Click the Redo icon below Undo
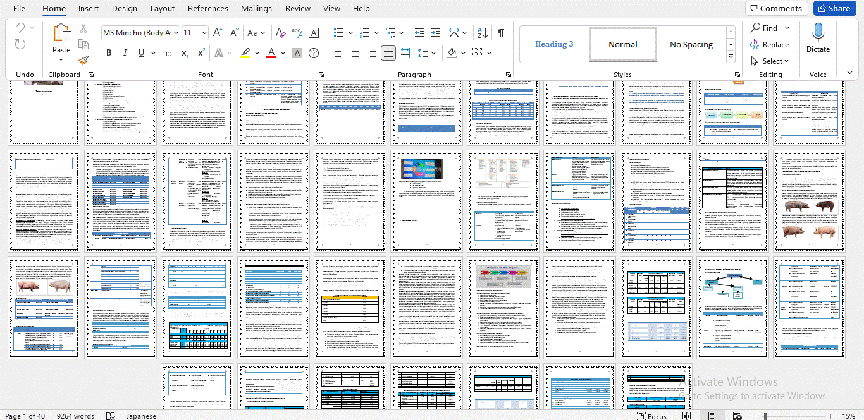 point(20,44)
